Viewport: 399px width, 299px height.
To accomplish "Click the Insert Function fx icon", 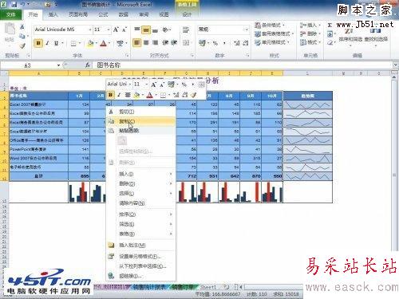I will 88,65.
